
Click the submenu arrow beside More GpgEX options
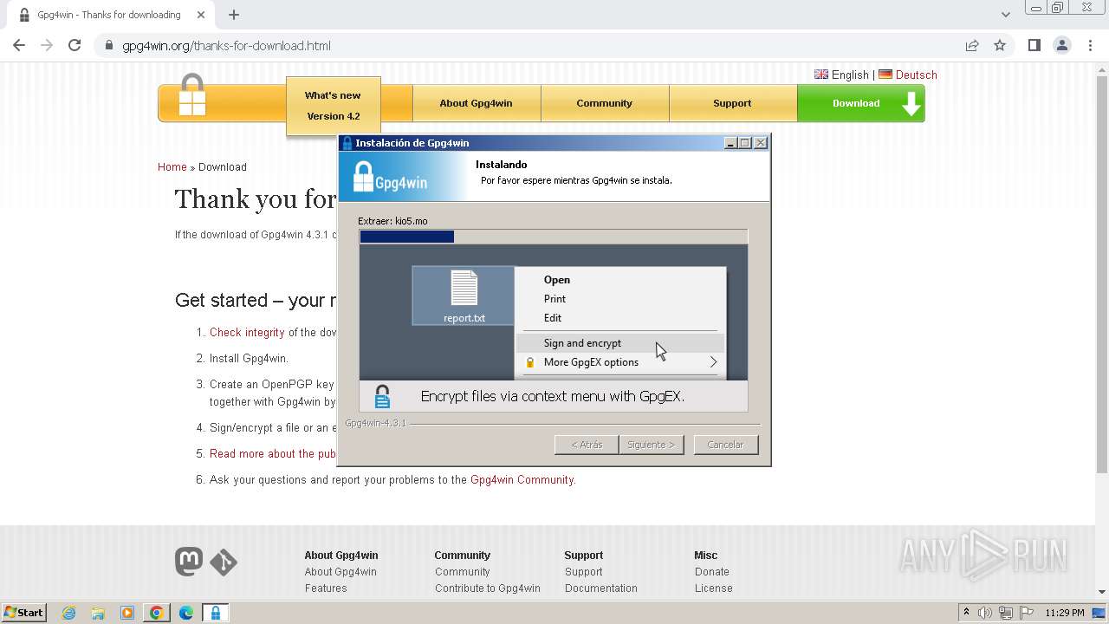tap(714, 362)
